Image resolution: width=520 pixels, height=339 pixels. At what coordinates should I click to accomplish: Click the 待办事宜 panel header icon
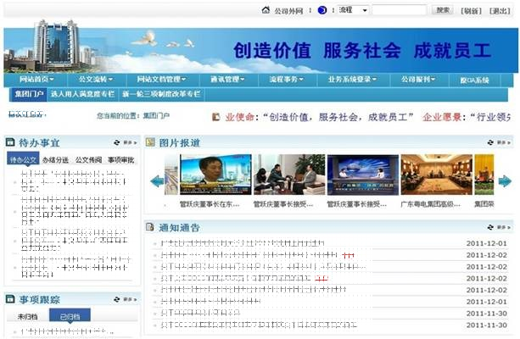tap(10, 142)
